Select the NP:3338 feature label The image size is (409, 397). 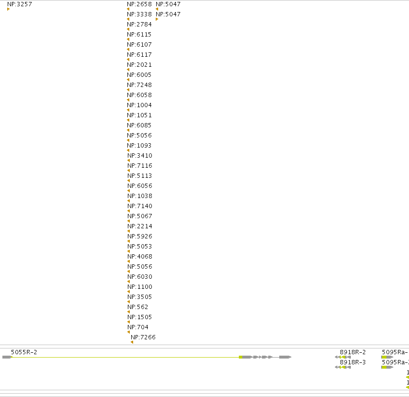(x=139, y=14)
